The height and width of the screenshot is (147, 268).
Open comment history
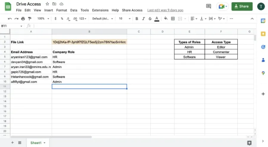pyautogui.click(x=209, y=6)
